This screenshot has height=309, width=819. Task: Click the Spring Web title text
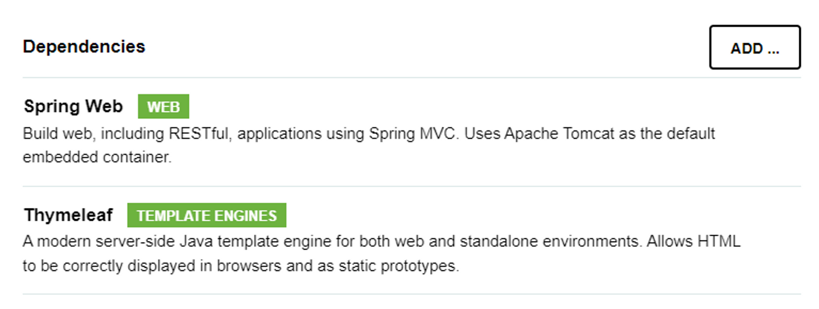point(73,106)
